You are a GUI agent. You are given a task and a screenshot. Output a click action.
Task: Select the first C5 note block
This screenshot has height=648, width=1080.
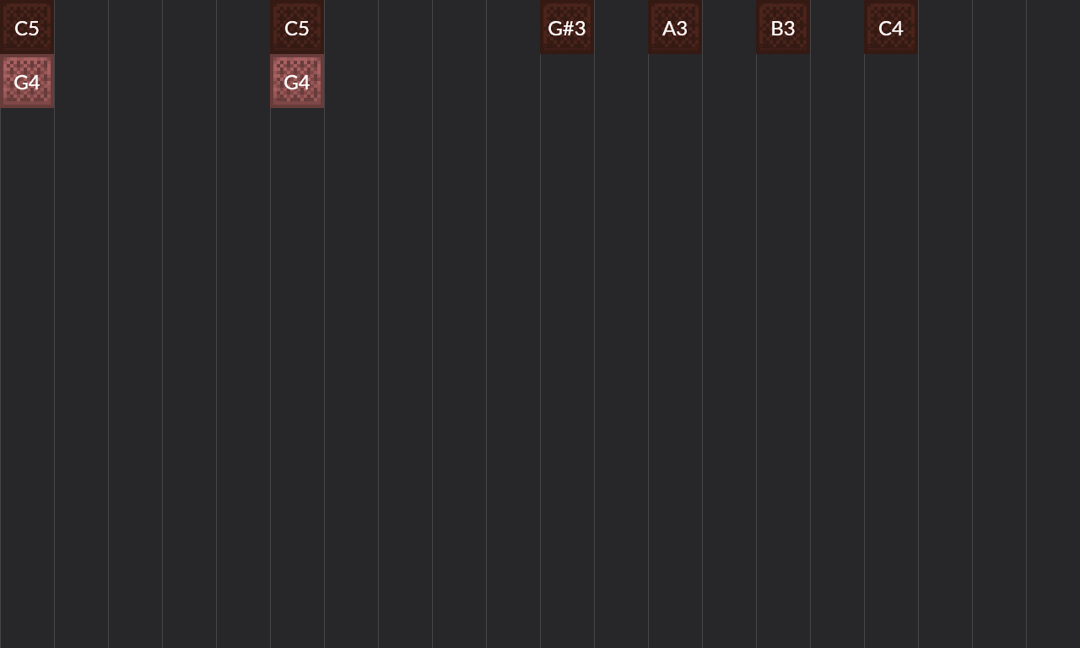(27, 27)
